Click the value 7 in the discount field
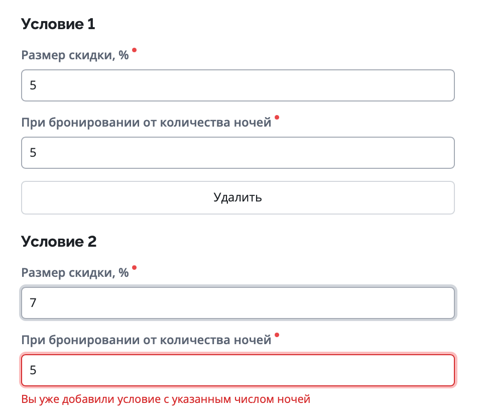Viewport: 481px width, 416px height. coord(33,303)
